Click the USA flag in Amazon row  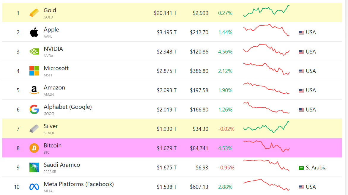coord(301,91)
